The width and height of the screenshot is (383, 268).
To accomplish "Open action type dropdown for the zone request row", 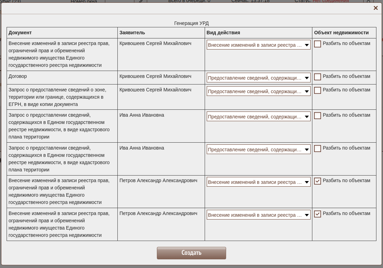I will tap(258, 91).
